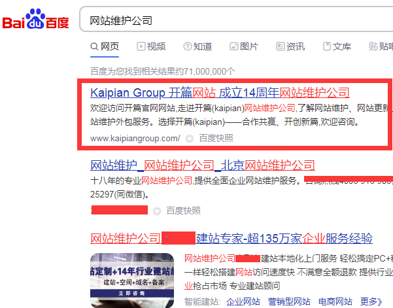
Task: Click the www.kaipiangroup.com/ URL
Action: pos(135,139)
